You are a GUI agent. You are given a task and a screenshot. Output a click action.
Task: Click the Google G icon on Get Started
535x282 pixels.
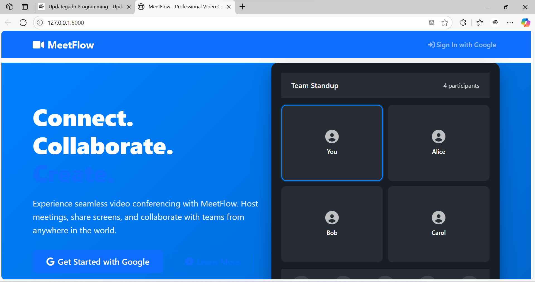tap(50, 262)
